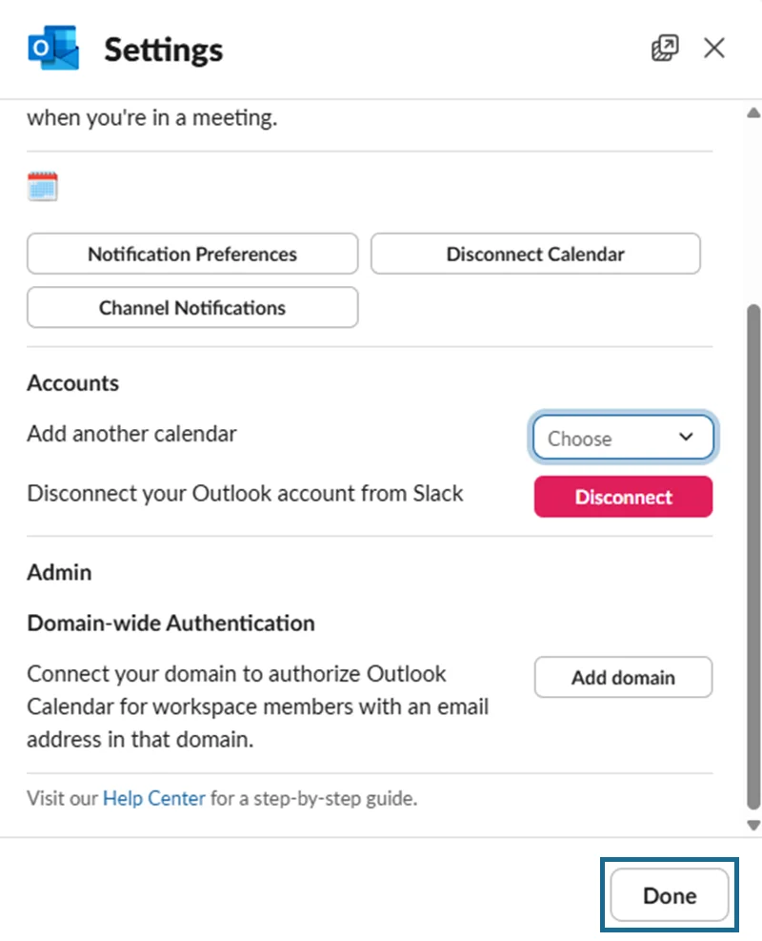Close the Settings dialog with X
762x941 pixels.
[714, 48]
